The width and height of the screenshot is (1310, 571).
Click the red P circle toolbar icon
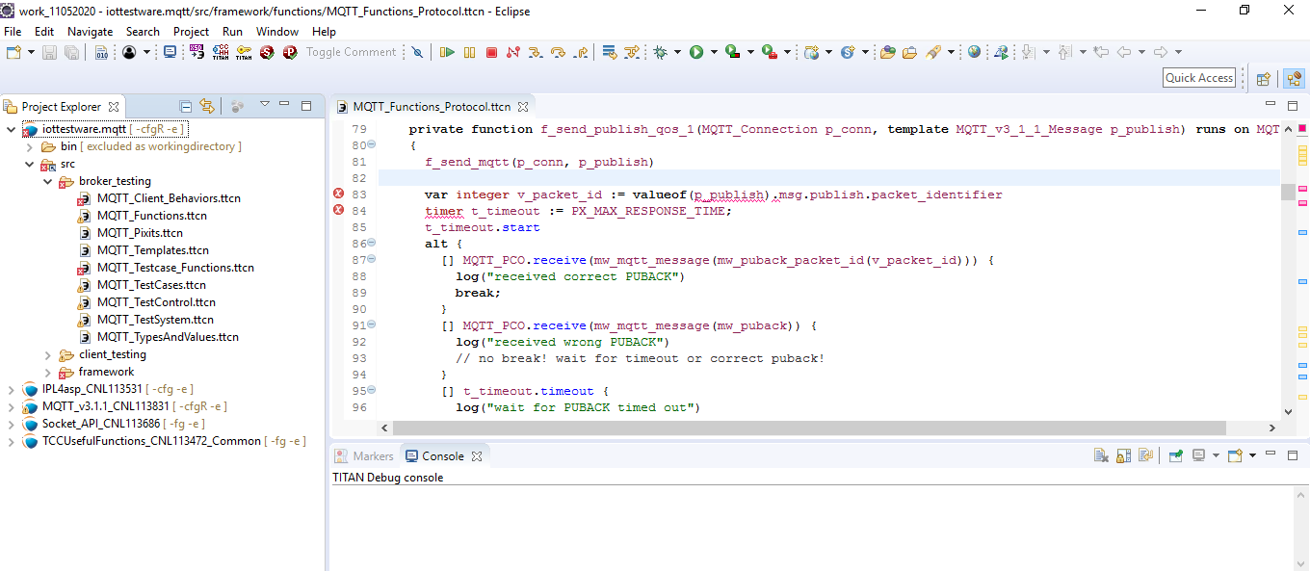coord(290,52)
